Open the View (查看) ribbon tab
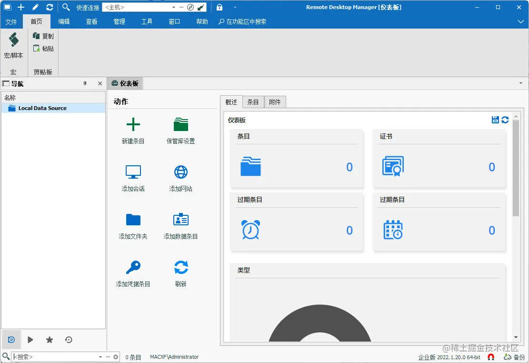Screen dimensions: 529x363 (x=92, y=21)
